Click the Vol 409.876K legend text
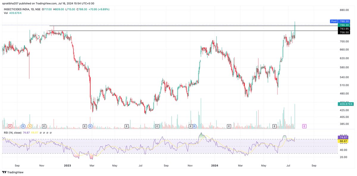The width and height of the screenshot is (357, 176). 13,13
